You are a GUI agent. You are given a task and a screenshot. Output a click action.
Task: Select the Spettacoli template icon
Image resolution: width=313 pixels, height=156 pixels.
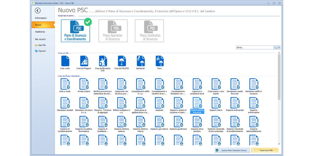pyautogui.click(x=140, y=61)
